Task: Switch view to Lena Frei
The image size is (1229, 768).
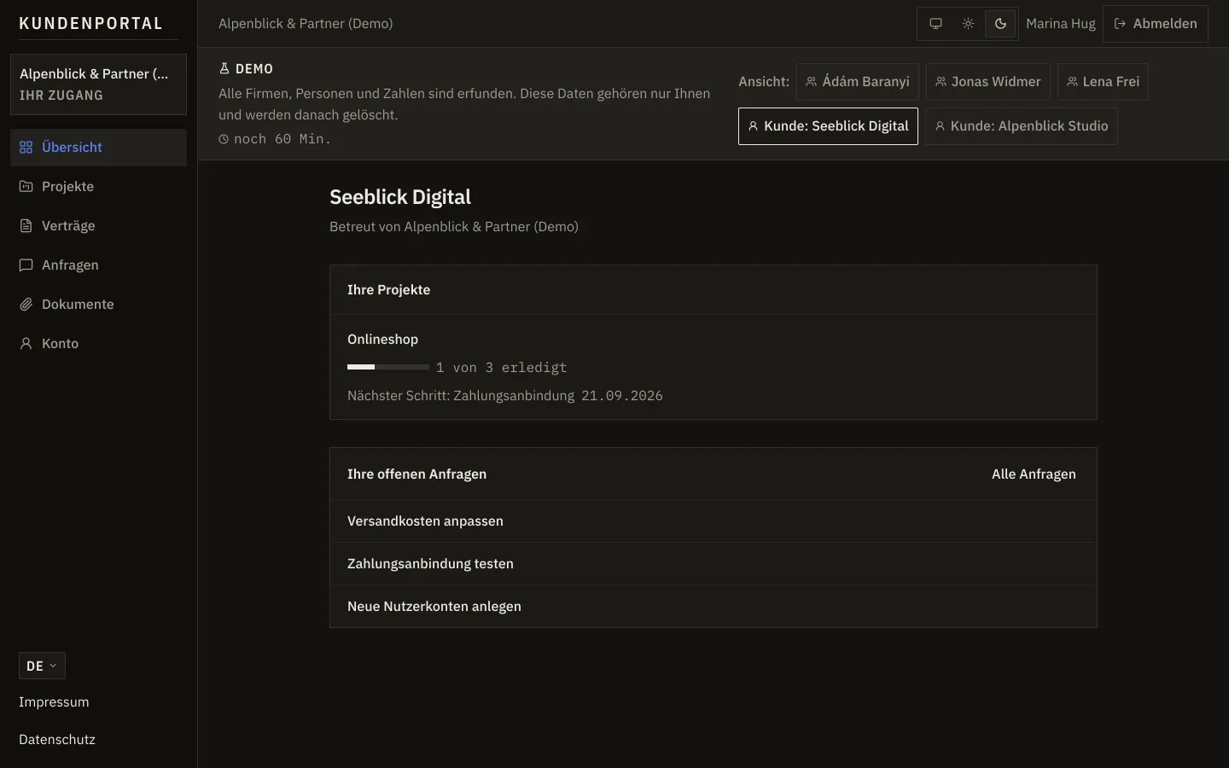Action: [x=1103, y=82]
